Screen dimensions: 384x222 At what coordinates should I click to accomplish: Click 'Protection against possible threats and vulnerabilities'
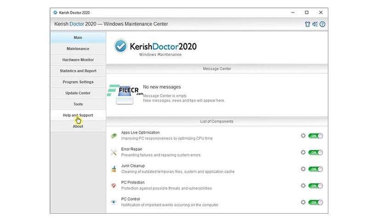[x=167, y=188]
